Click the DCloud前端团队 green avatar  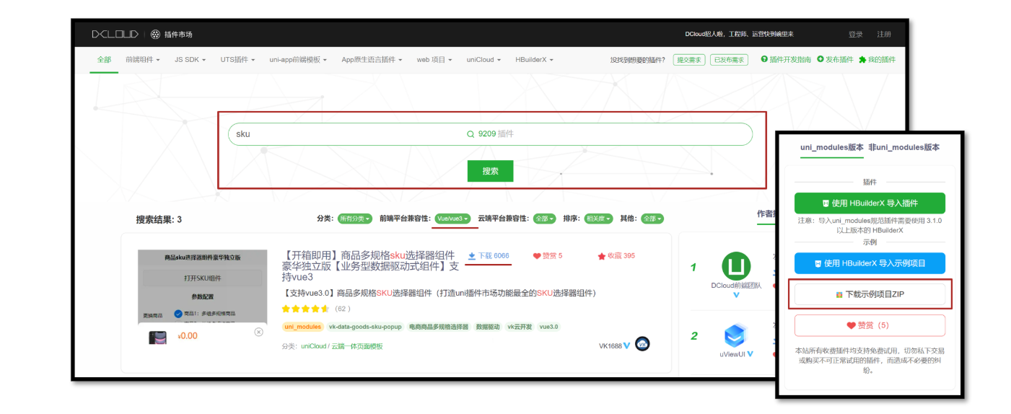(x=737, y=266)
